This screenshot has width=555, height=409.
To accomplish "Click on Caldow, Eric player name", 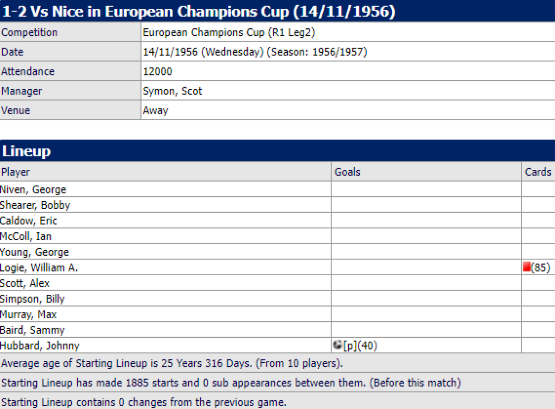I will (29, 221).
